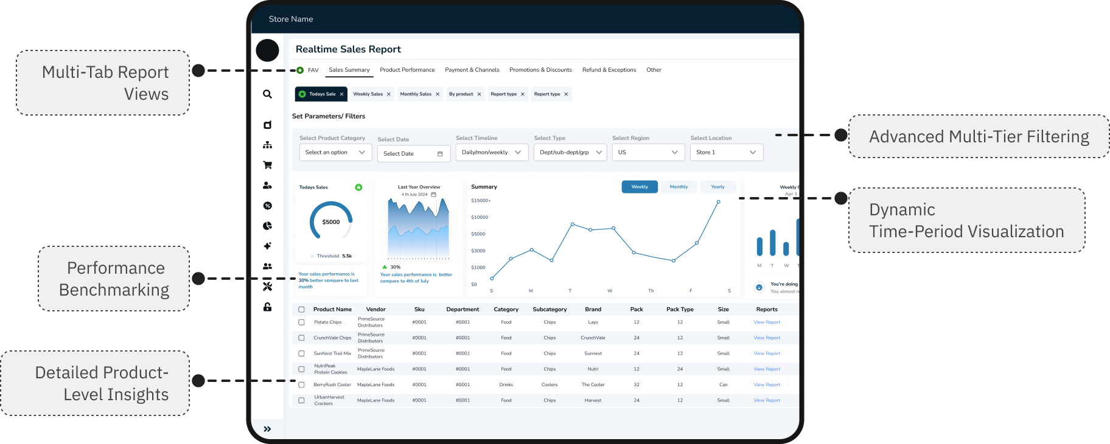Image resolution: width=1110 pixels, height=444 pixels.
Task: Tick the checkbox for Potato Chips row
Action: (301, 322)
